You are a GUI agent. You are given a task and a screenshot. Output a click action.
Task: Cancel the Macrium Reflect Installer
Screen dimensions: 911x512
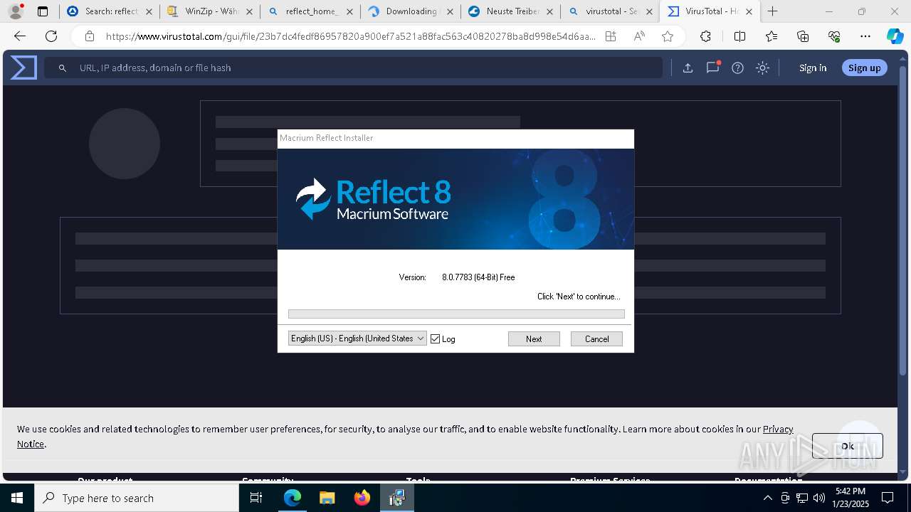tap(596, 339)
